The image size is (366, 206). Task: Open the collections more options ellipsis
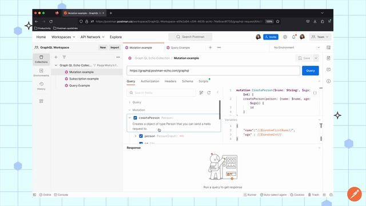click(x=118, y=57)
